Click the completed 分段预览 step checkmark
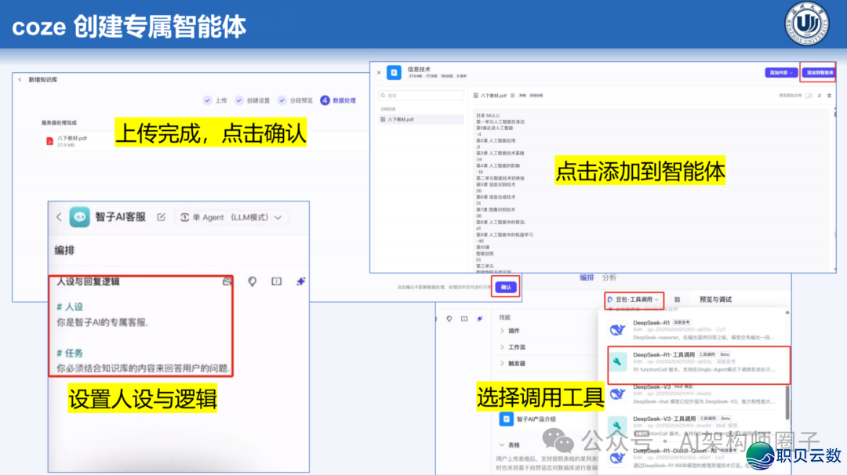 click(282, 100)
